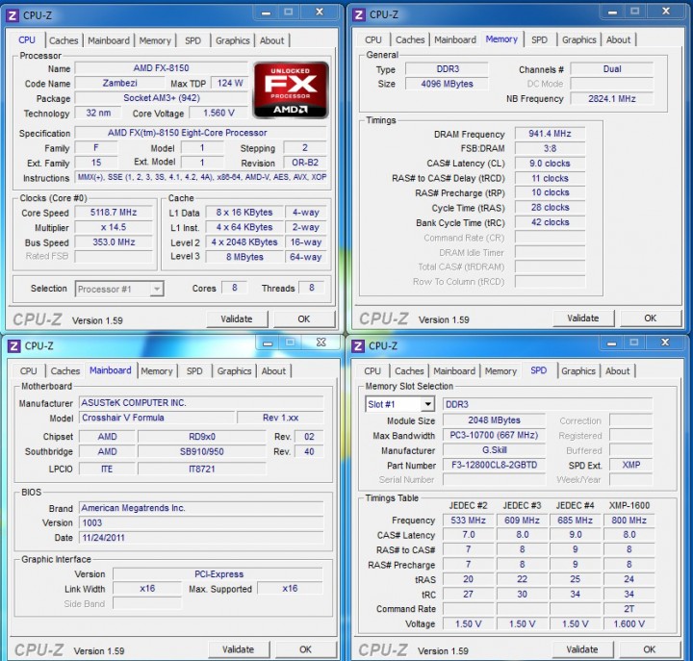Image resolution: width=693 pixels, height=661 pixels.
Task: Switch to Mainboard tab in the SPD window
Action: pos(454,371)
